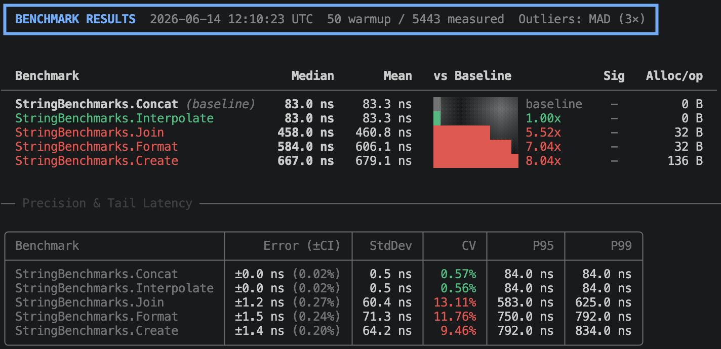721x349 pixels.
Task: Click the (0.27%) error percentage
Action: (316, 302)
